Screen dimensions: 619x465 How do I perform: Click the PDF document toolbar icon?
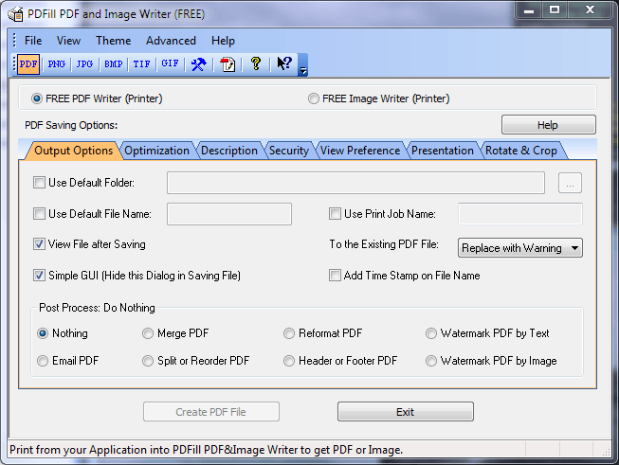click(x=228, y=63)
